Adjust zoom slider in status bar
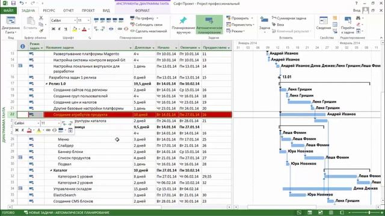 (369, 212)
